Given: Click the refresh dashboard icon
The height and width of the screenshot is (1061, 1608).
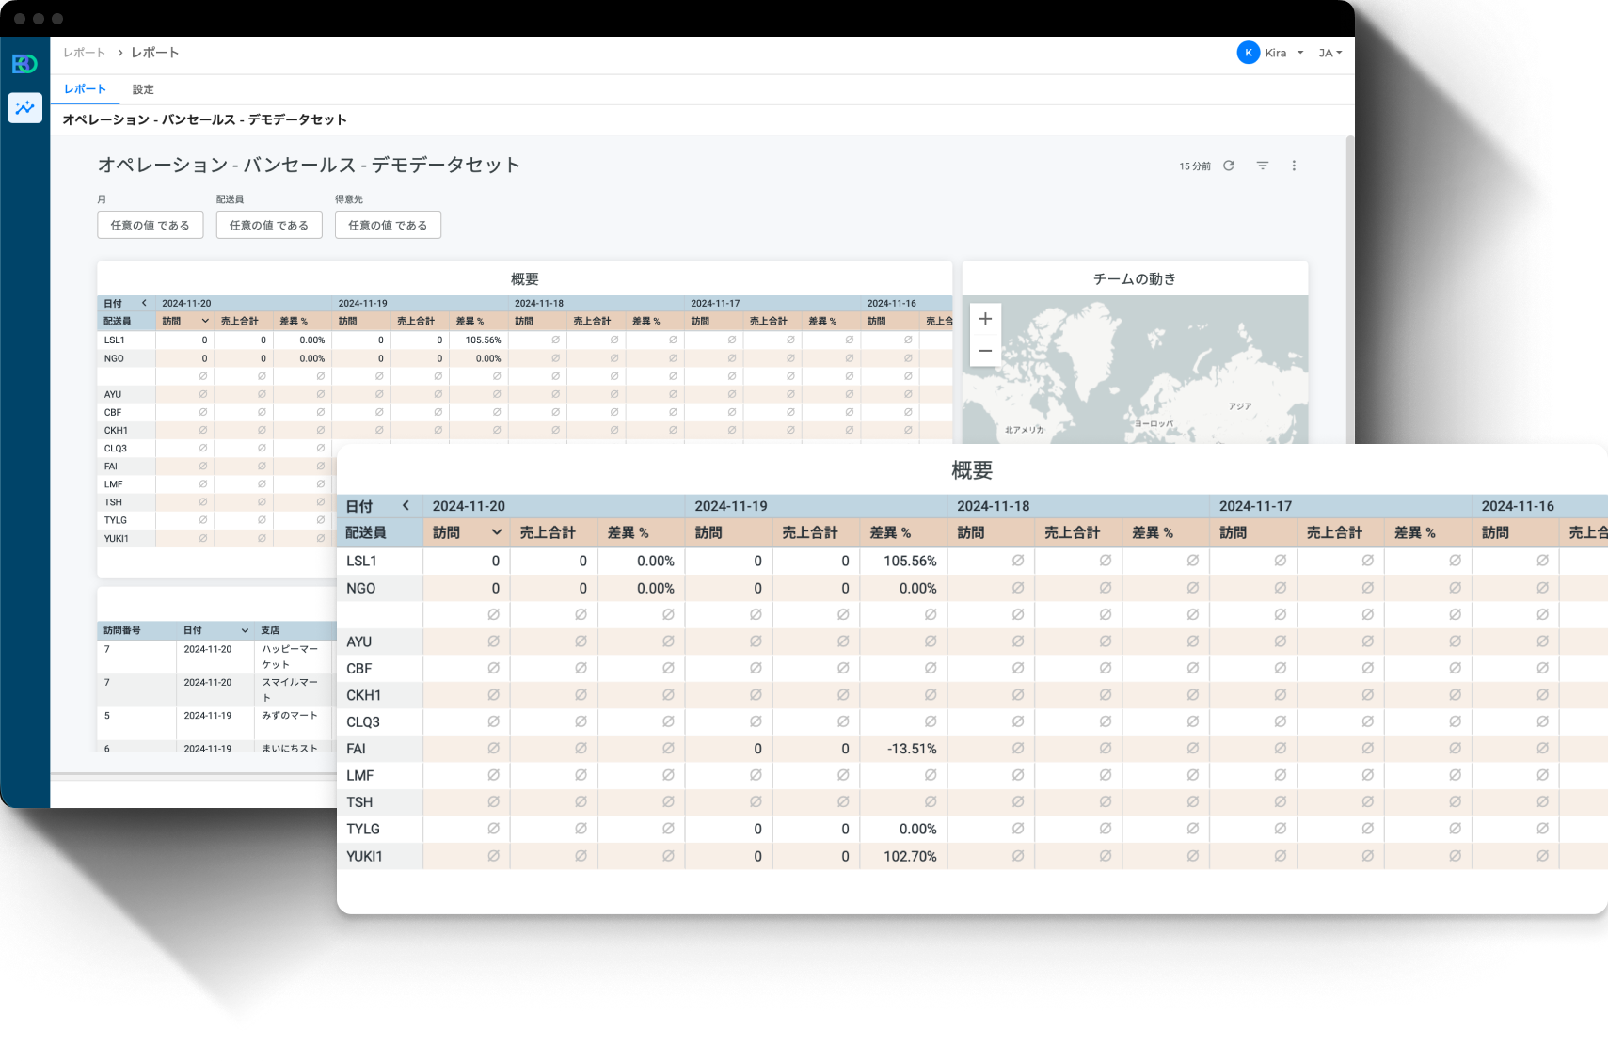Looking at the screenshot, I should pos(1228,166).
